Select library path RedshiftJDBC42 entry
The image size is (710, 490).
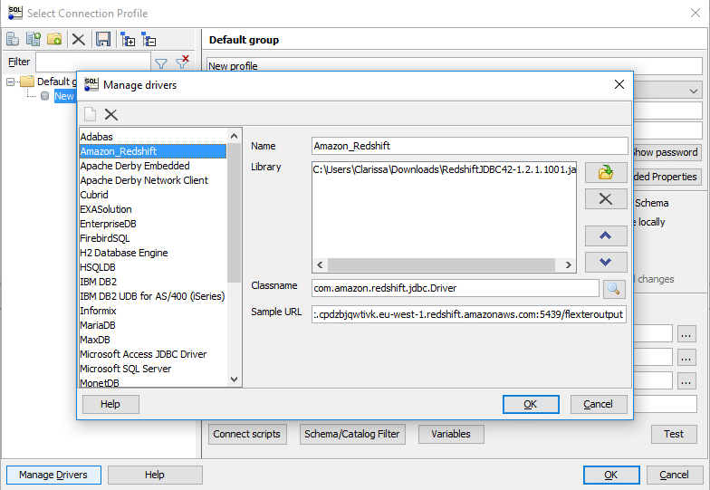(x=444, y=170)
